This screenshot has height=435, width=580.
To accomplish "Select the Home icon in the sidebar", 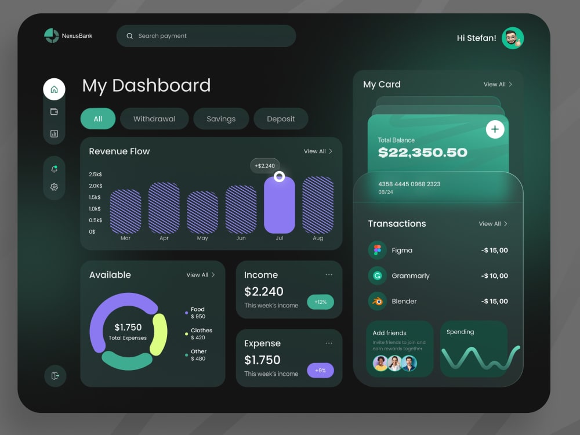I will coord(54,89).
